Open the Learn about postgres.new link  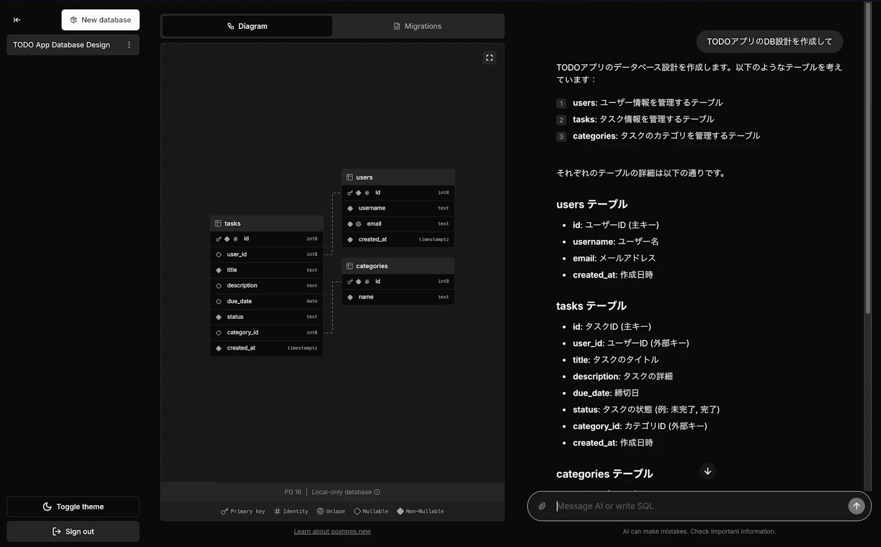[x=332, y=531]
